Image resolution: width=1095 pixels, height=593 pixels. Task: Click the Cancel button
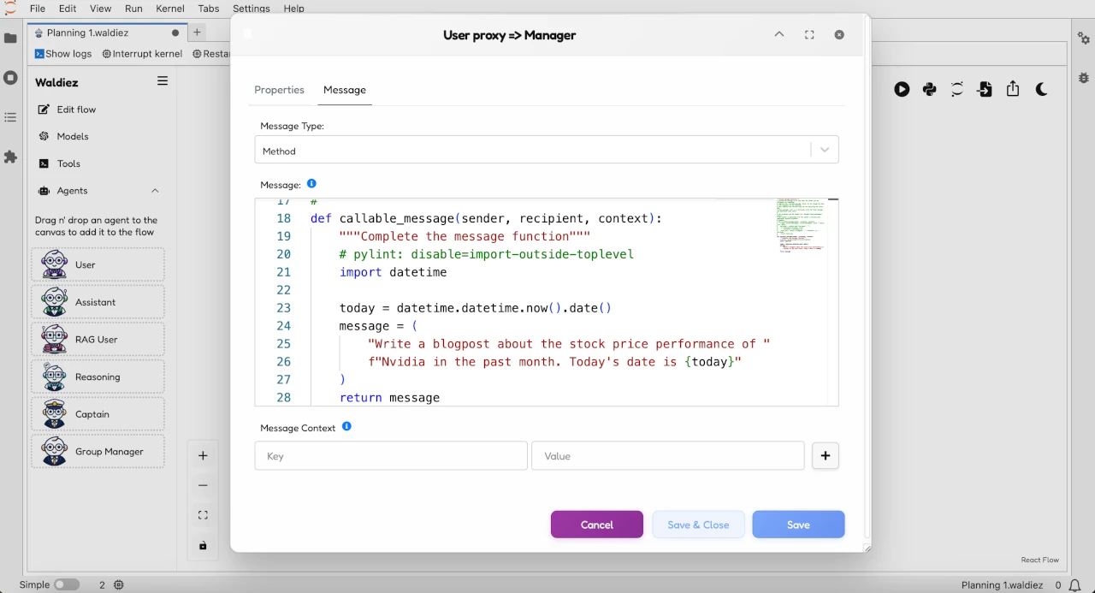pyautogui.click(x=596, y=524)
